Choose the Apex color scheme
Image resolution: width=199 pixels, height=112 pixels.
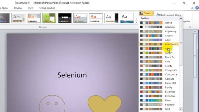(x=160, y=40)
